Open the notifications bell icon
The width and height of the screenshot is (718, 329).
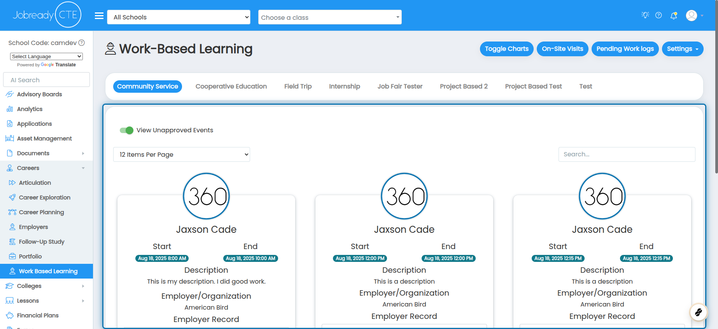click(x=674, y=16)
